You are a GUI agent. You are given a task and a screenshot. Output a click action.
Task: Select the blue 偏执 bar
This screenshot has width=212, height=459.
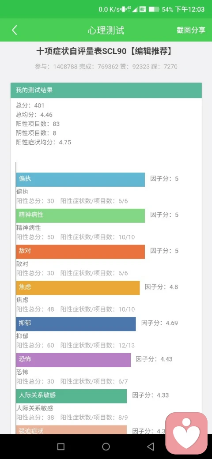pos(80,180)
